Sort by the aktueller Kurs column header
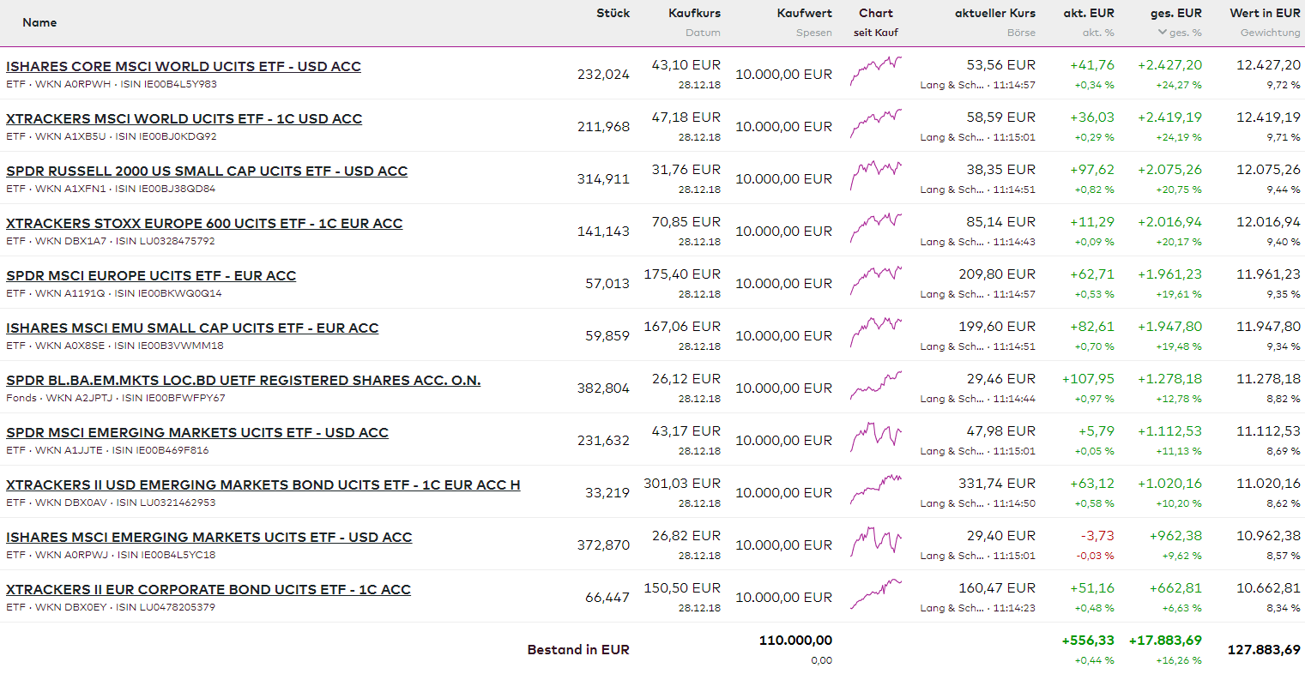The height and width of the screenshot is (674, 1305). coord(994,14)
